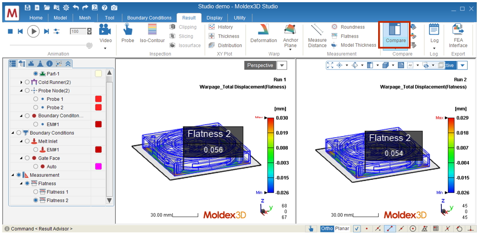Open the Distribution XY plot
This screenshot has height=235, width=479.
pos(225,46)
